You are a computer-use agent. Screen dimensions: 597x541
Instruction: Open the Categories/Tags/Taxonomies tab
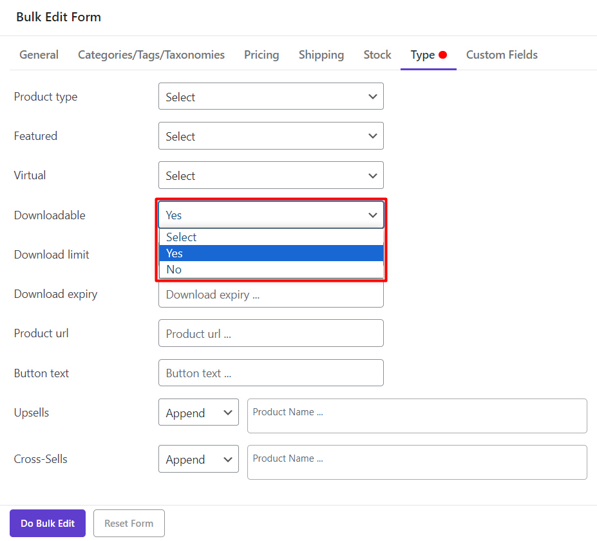coord(151,55)
